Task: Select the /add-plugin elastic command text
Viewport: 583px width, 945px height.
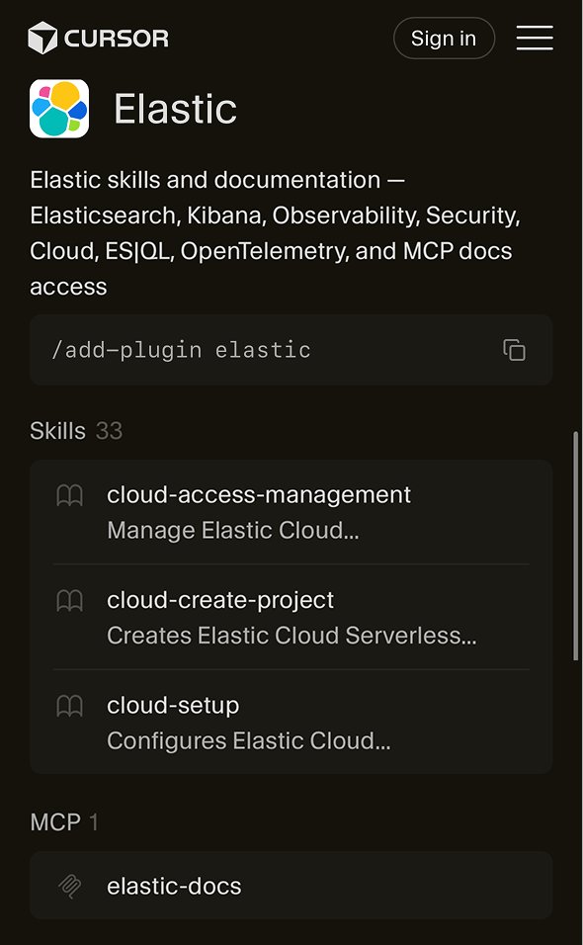Action: [x=181, y=350]
